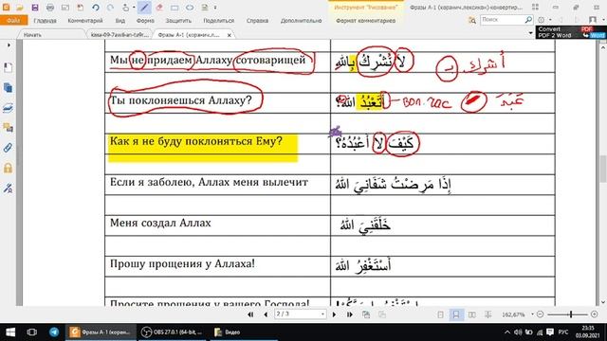This screenshot has height=341, width=607.
Task: Save the document with the floppy icon
Action: 35,8
